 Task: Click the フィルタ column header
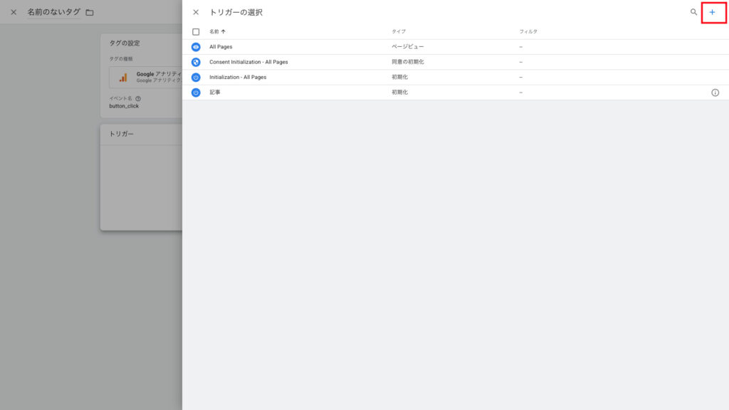click(528, 32)
